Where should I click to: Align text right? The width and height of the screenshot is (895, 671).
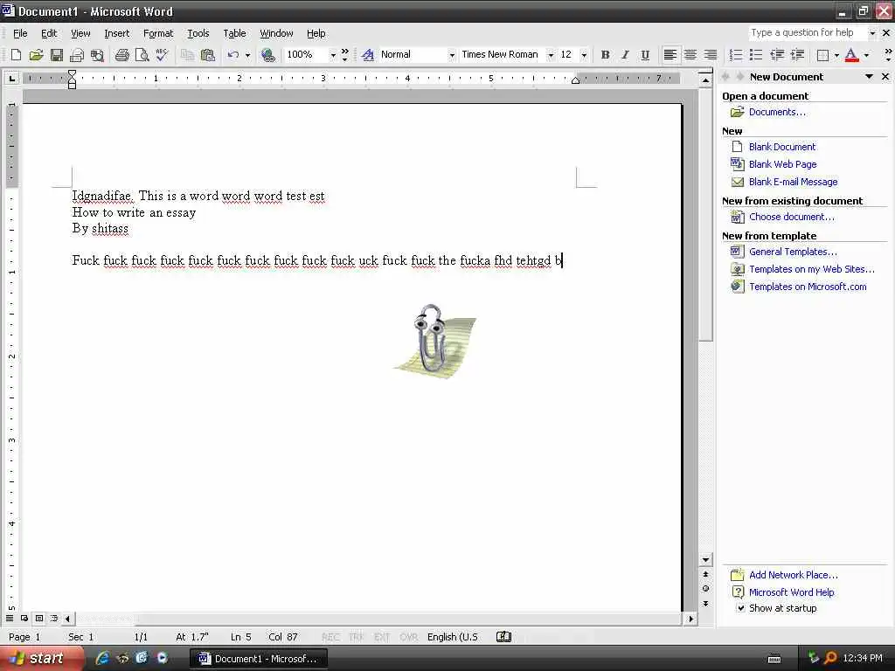click(710, 55)
